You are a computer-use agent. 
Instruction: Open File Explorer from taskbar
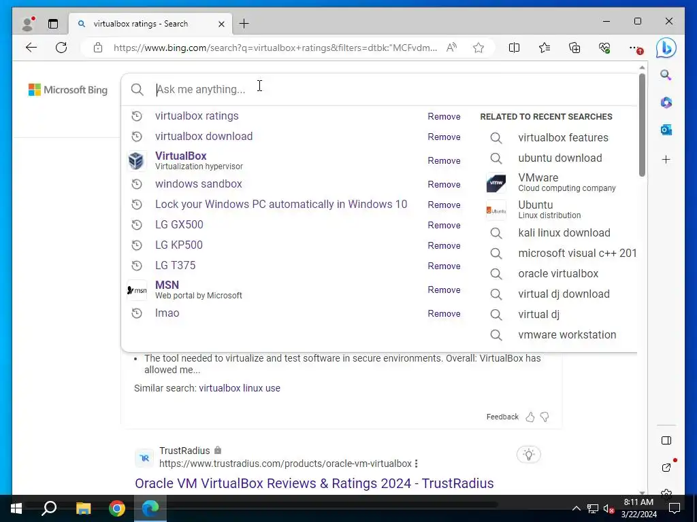[x=83, y=508]
